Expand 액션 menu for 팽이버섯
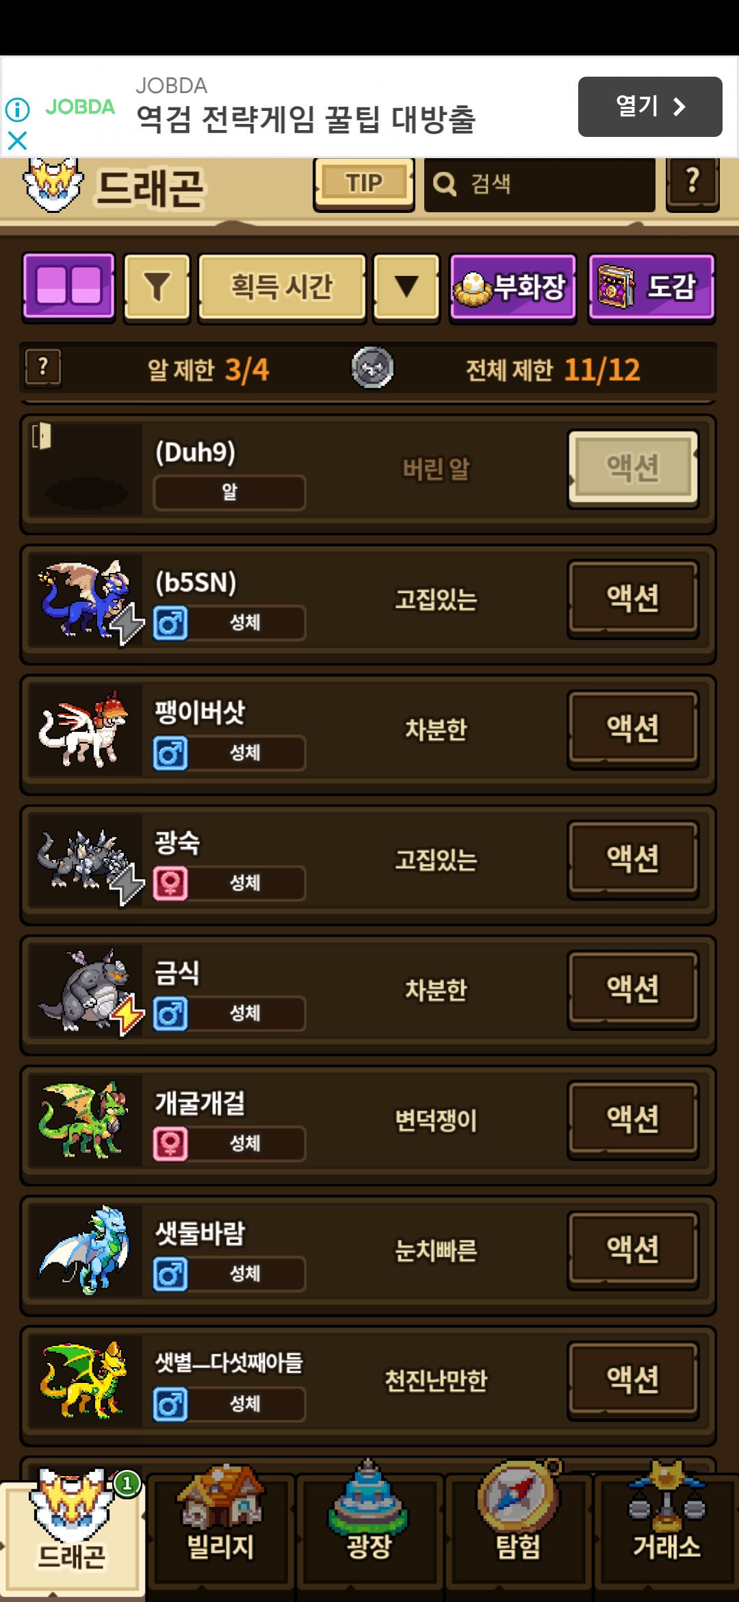 pos(633,728)
